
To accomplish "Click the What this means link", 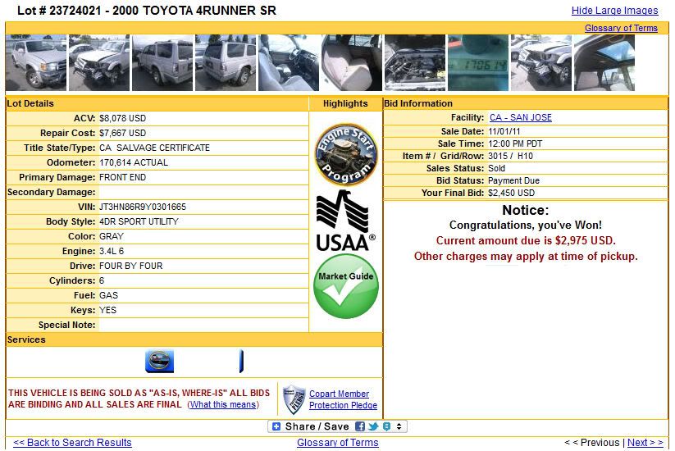I will (223, 404).
